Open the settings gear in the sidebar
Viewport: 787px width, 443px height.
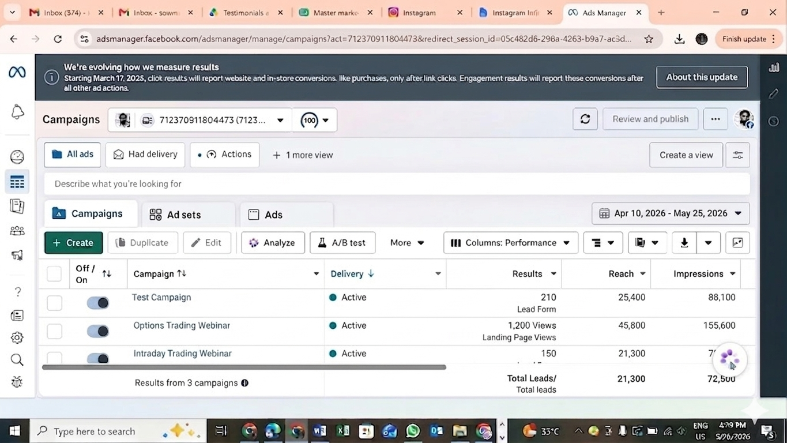[x=17, y=337]
